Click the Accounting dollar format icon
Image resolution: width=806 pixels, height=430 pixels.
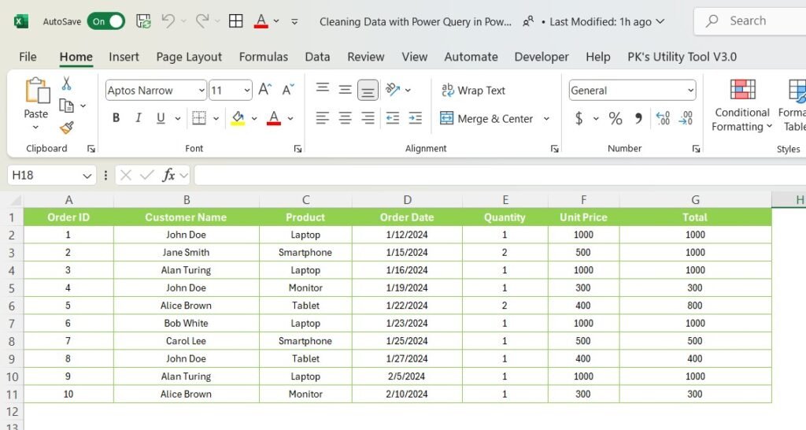tap(579, 119)
